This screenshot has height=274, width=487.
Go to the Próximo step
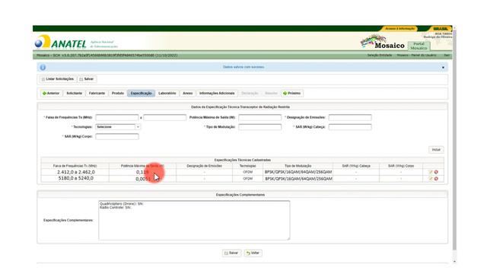point(292,93)
